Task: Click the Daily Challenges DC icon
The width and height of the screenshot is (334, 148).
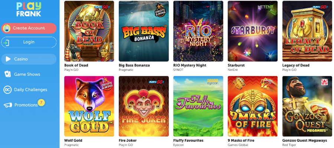Action: 7,90
